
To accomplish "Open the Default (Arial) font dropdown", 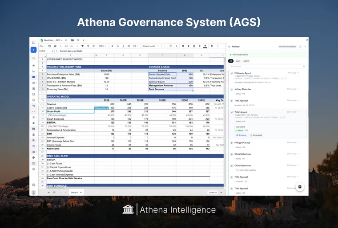I will pos(151,46).
